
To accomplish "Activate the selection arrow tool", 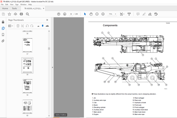I will 85,14.
